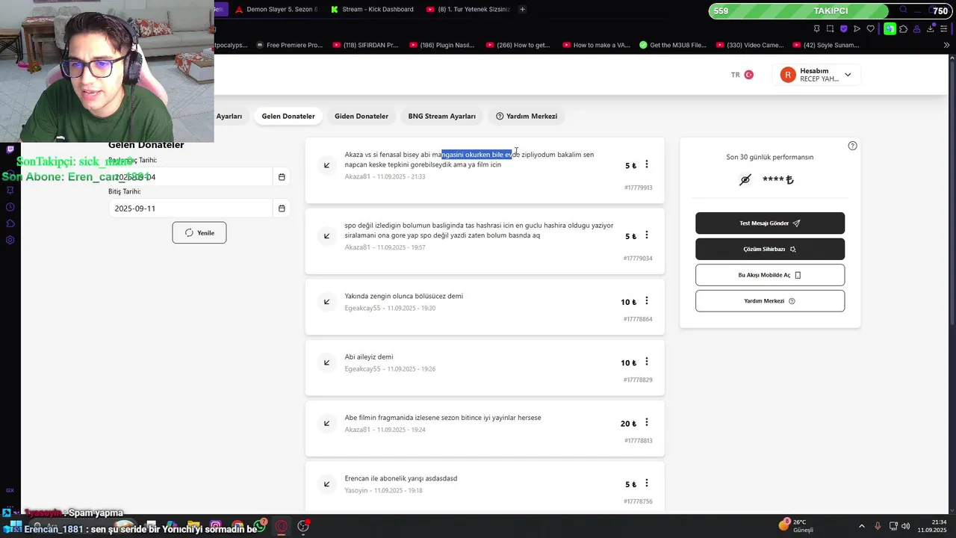
Task: Open the extensions cube icon in the browser sidebar
Action: 10,223
